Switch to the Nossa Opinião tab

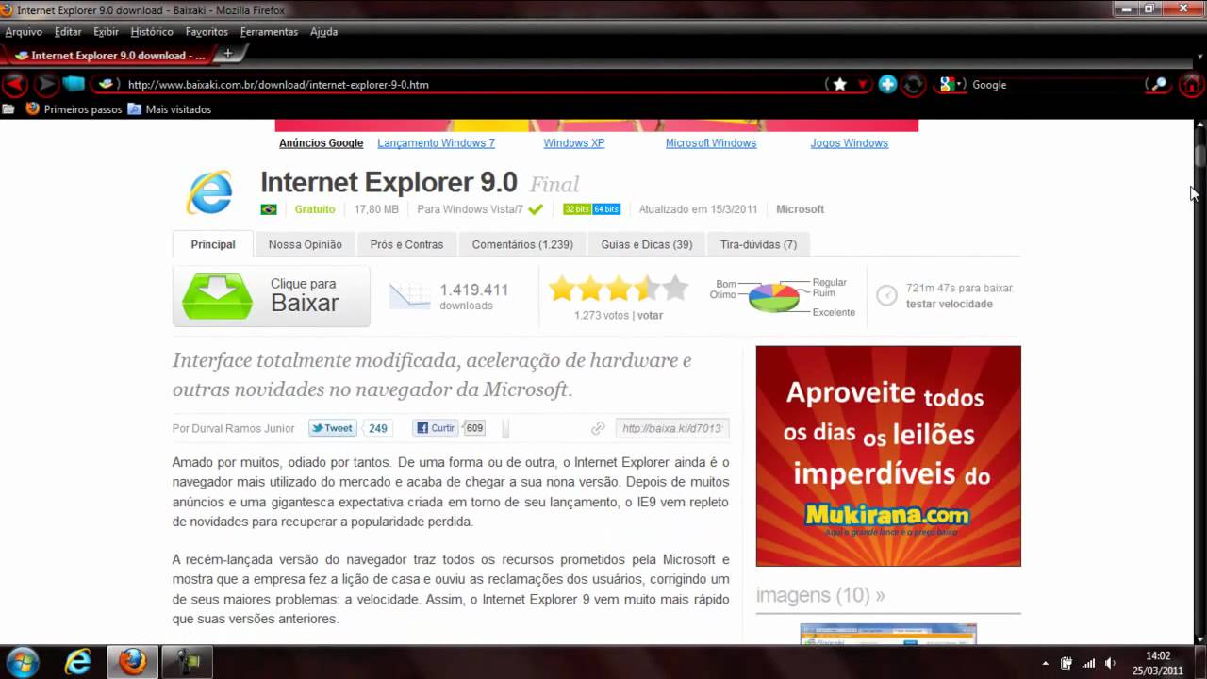[x=305, y=244]
